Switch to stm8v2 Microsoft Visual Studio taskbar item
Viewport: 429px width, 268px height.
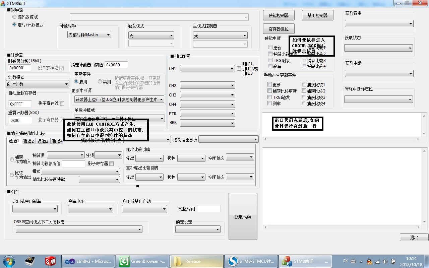88,261
